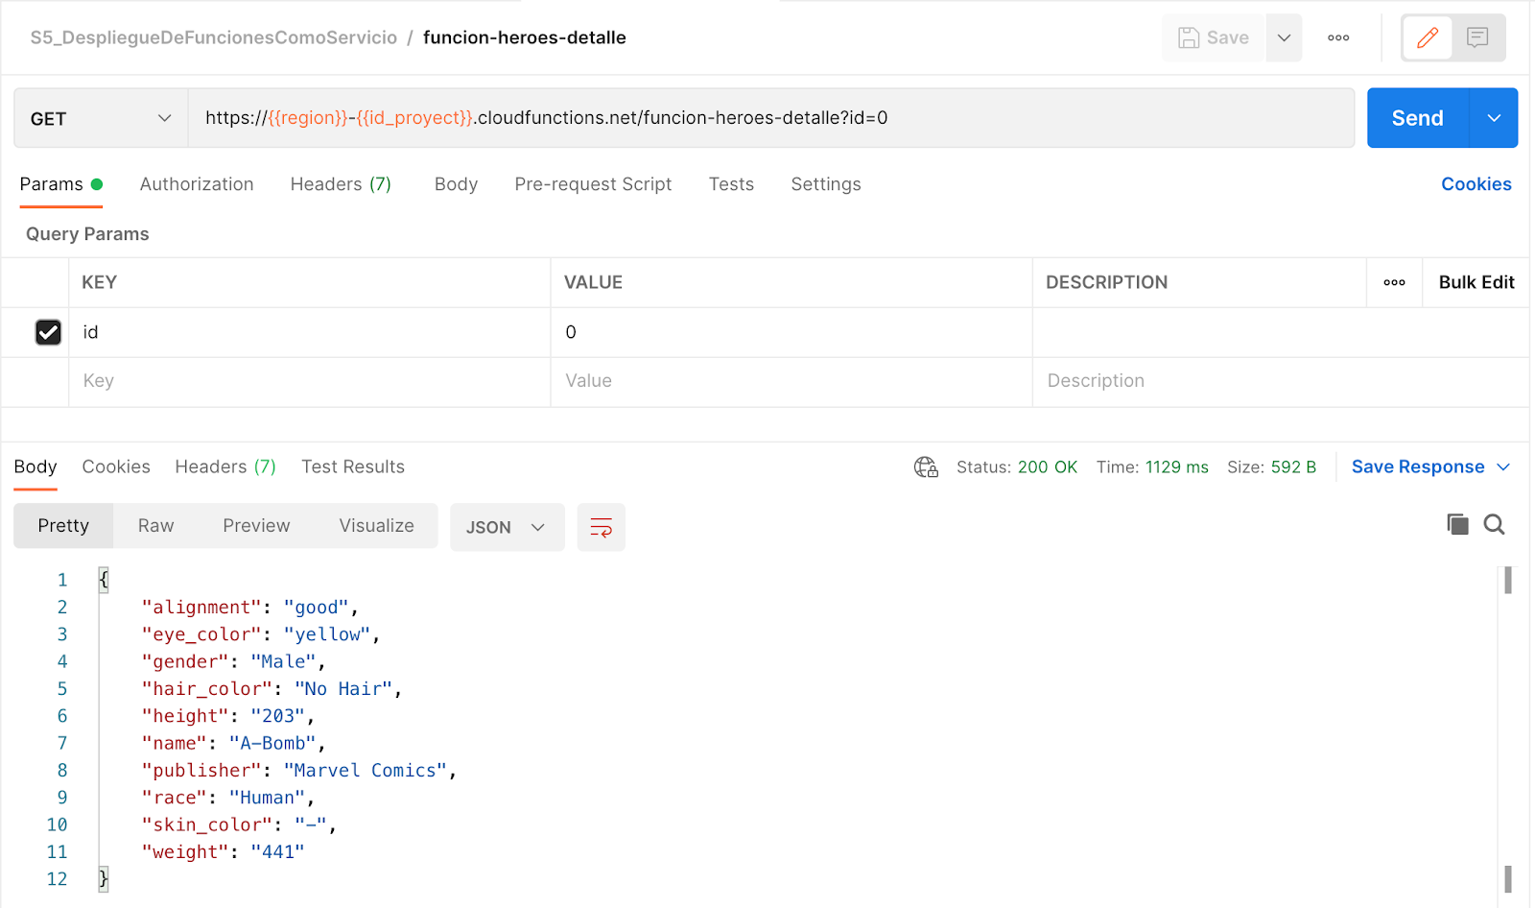Toggle the wrap lines icon
Screen dimensions: 1535x908
pos(602,527)
